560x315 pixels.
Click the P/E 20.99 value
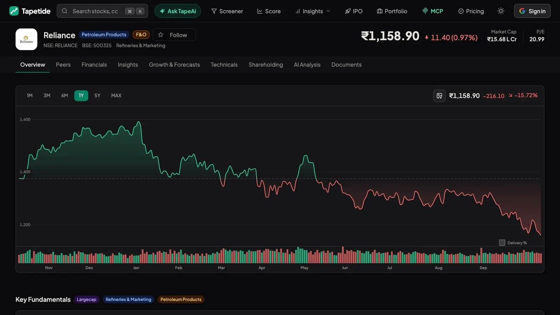537,39
